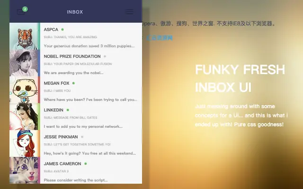The image size is (303, 189).
Task: Select the ASPCA sender name
Action: pos(51,29)
